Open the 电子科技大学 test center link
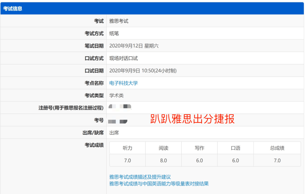Image resolution: width=307 pixels, height=194 pixels. (123, 83)
